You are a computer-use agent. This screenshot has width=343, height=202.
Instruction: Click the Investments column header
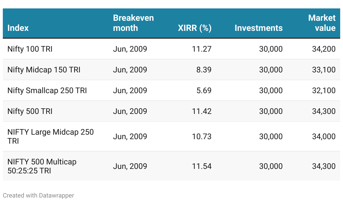pyautogui.click(x=258, y=28)
